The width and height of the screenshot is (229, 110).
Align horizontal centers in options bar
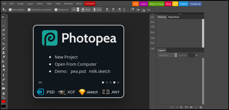113,10
